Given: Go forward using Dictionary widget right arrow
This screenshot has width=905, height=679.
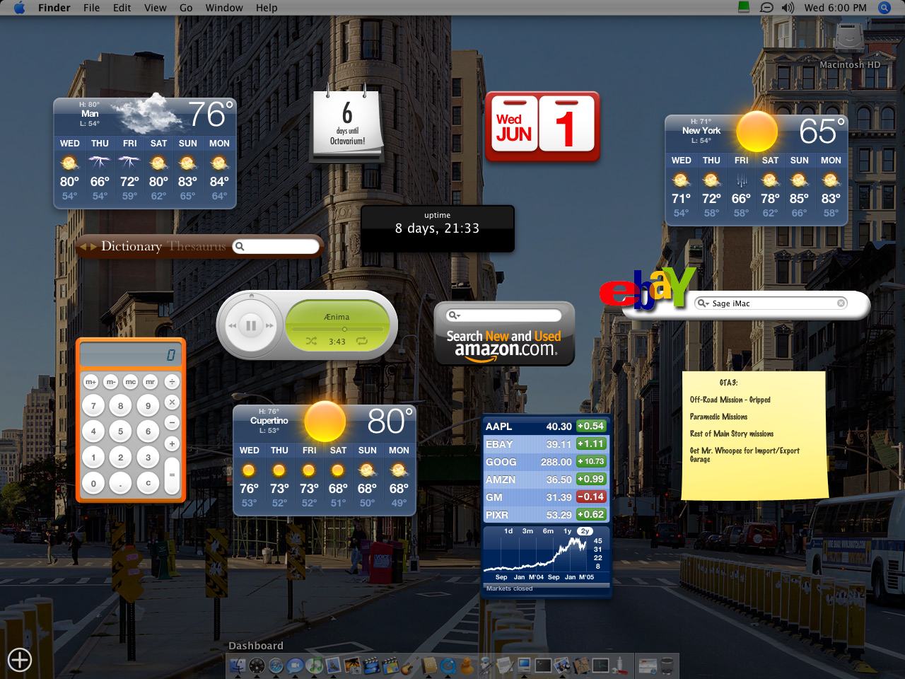Looking at the screenshot, I should pyautogui.click(x=93, y=246).
